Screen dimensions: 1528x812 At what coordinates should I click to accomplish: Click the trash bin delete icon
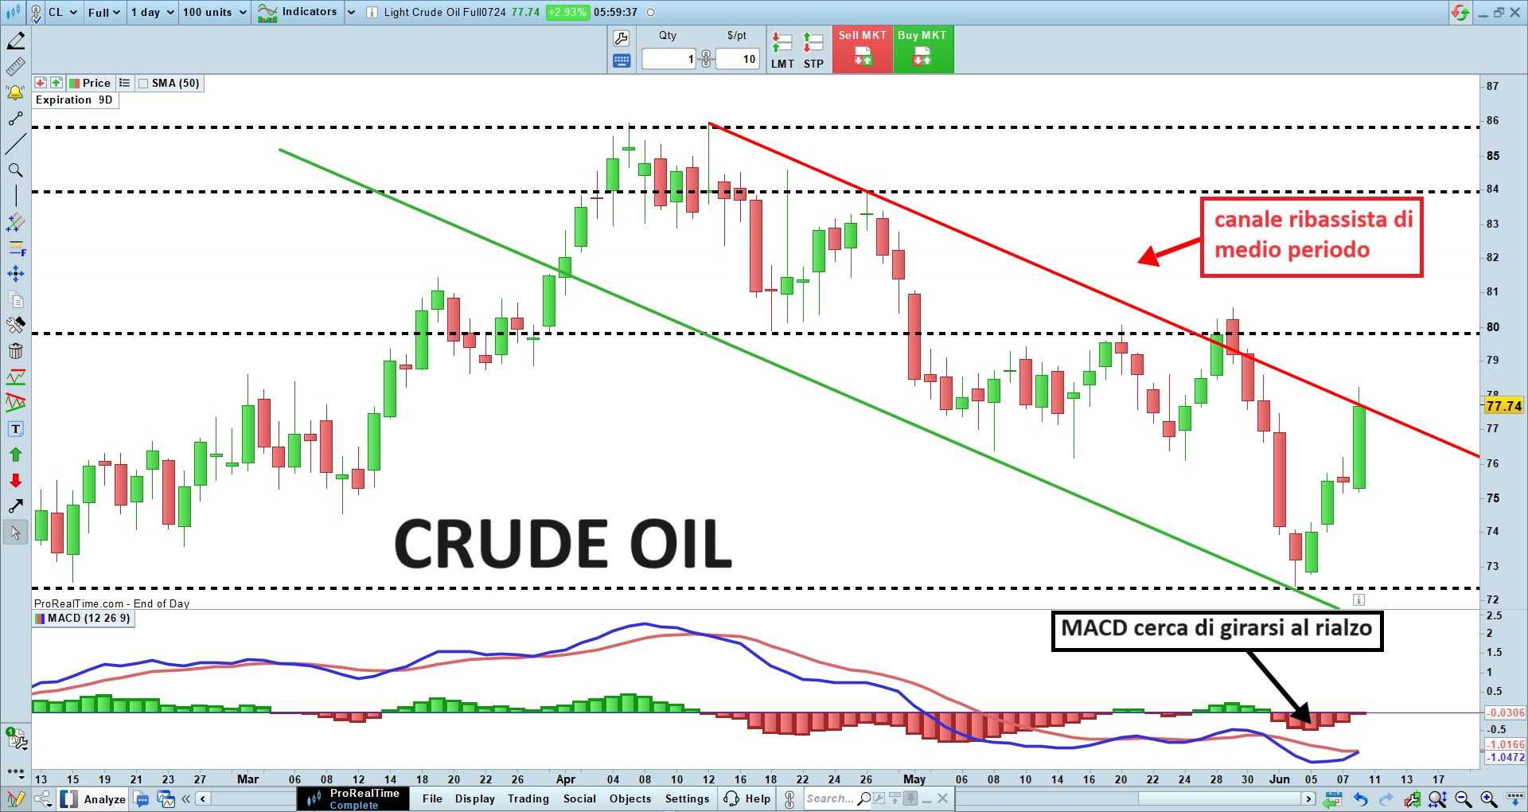(x=15, y=351)
